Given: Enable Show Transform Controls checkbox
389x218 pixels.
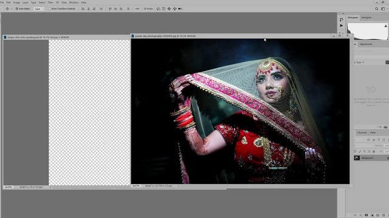Looking at the screenshot, I should [x=49, y=8].
